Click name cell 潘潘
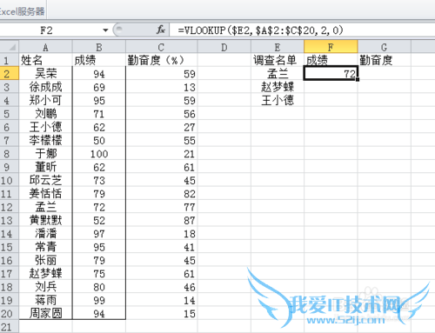Screen dimensions: 435x333 tap(45, 233)
